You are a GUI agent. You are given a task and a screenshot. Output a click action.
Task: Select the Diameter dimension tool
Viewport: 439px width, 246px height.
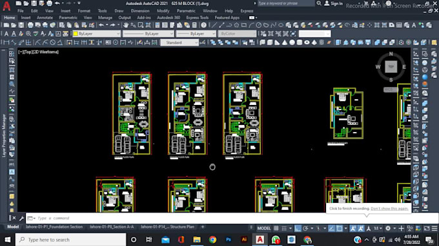coord(53,43)
